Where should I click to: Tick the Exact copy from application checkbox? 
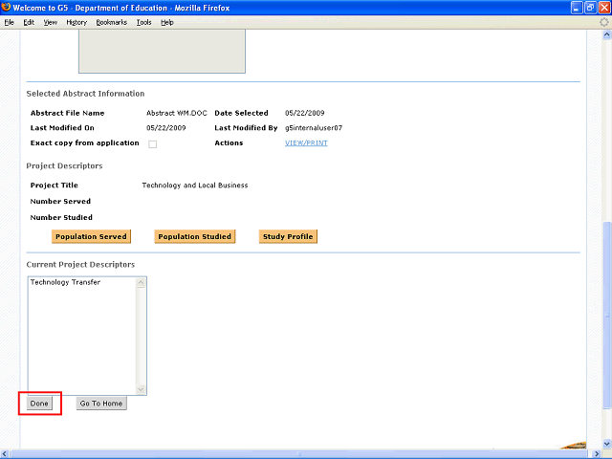click(x=153, y=144)
